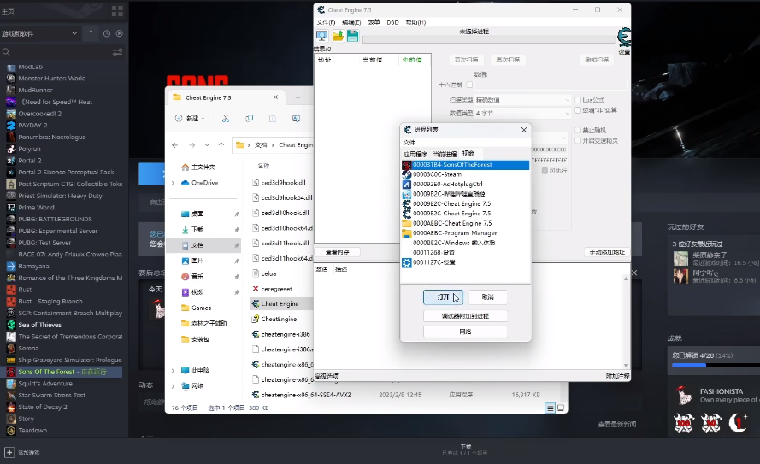
Task: Open the 编辑(E) menu in Cheat Engine
Action: (x=351, y=22)
